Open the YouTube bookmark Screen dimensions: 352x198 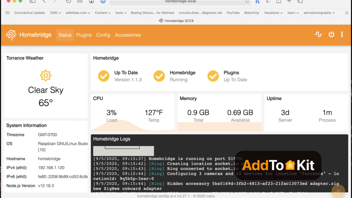pyautogui.click(x=233, y=13)
